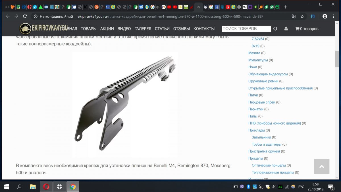This screenshot has height=192, width=341.
Task: Open Bluetooth tray icon
Action: click(248, 187)
